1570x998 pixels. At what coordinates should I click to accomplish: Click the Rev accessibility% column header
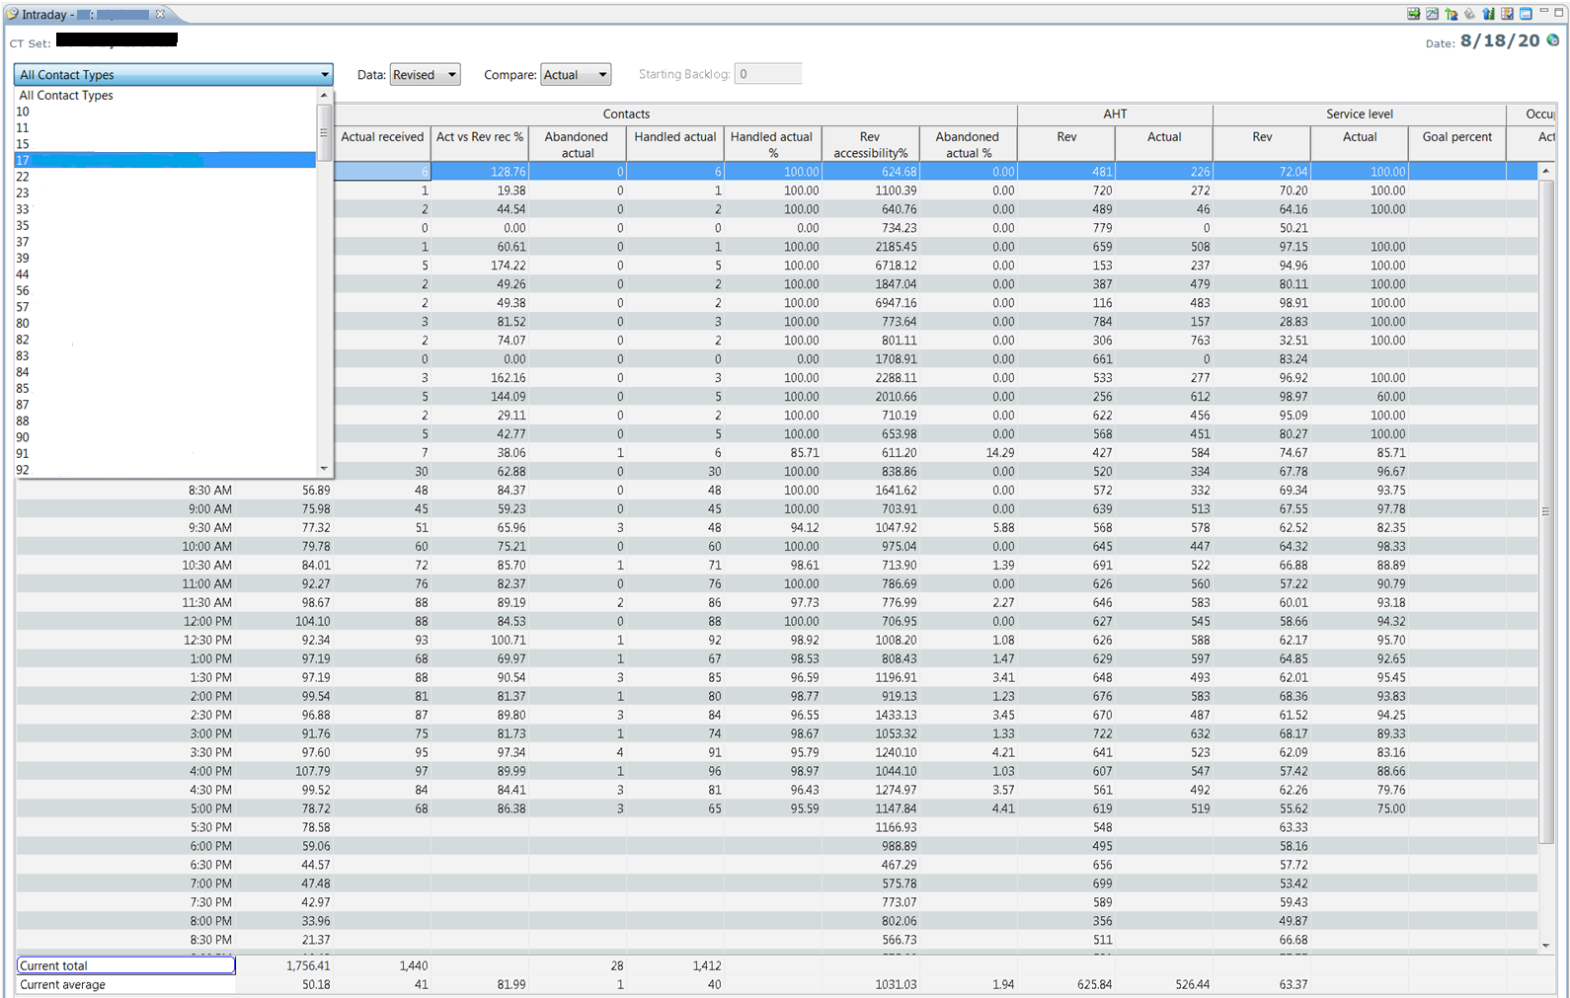[870, 145]
